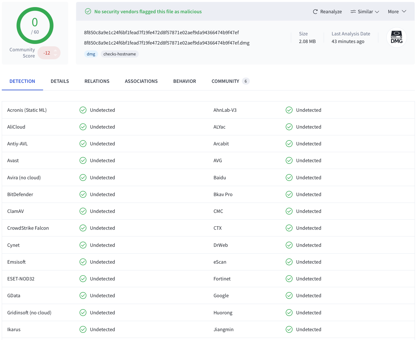Image resolution: width=417 pixels, height=340 pixels.
Task: Upvote the community score arrow
Action: (55, 50)
